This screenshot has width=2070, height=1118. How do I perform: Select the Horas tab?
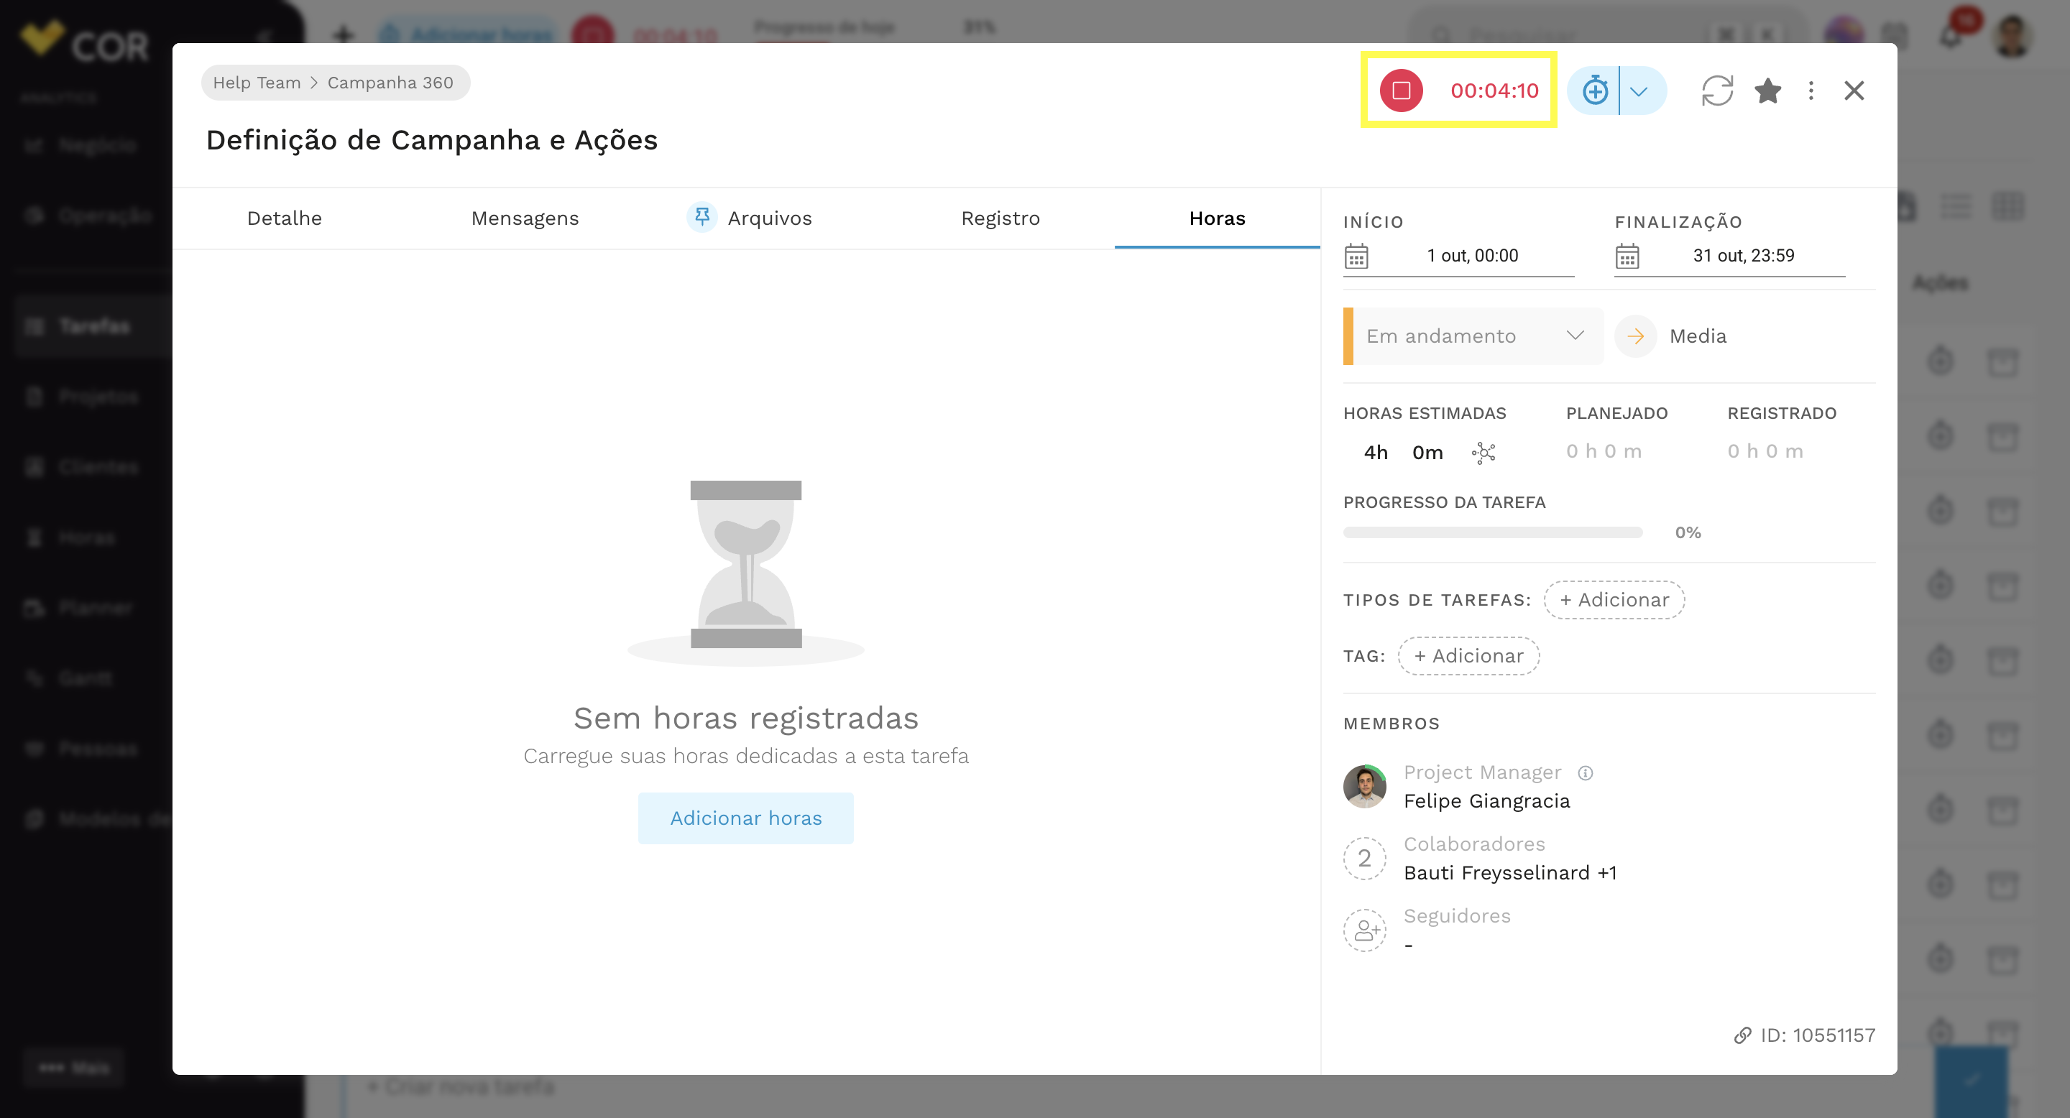[1217, 218]
